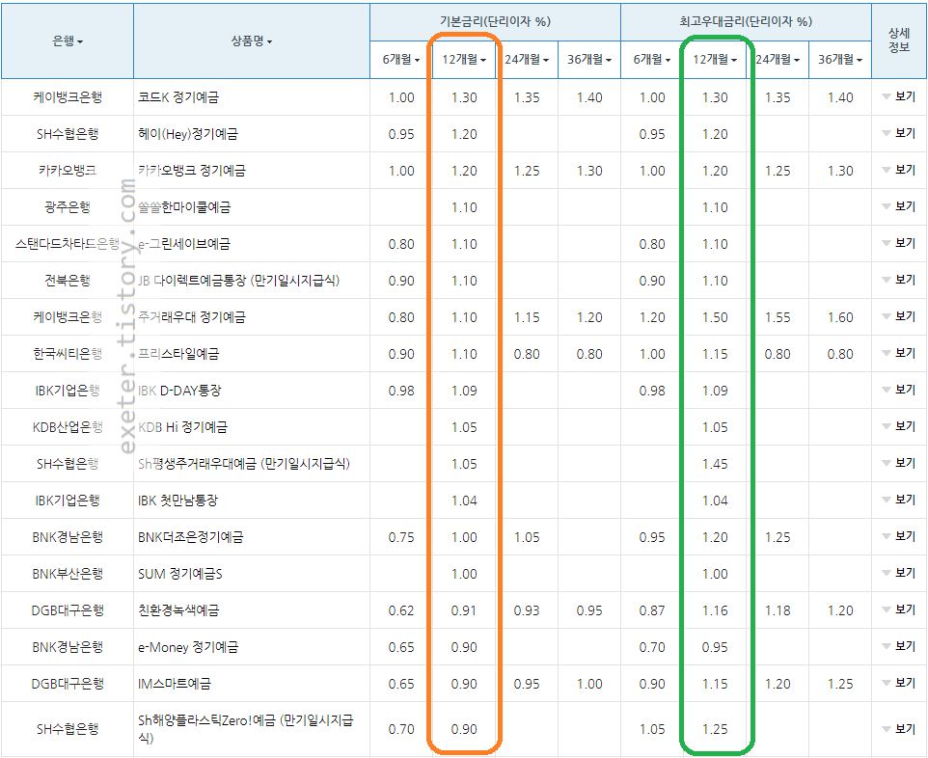Click product name 쏠쏠한마이쿨예금
The width and height of the screenshot is (928, 758).
[184, 207]
